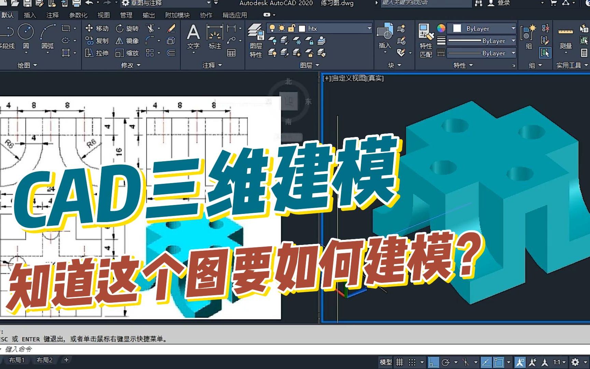Open the color wheel in the Properties panel
This screenshot has width=590, height=369.
click(441, 28)
